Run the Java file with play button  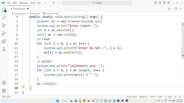(169, 9)
